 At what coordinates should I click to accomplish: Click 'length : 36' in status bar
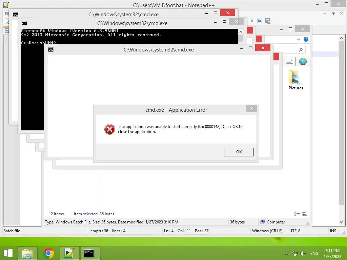point(99,231)
